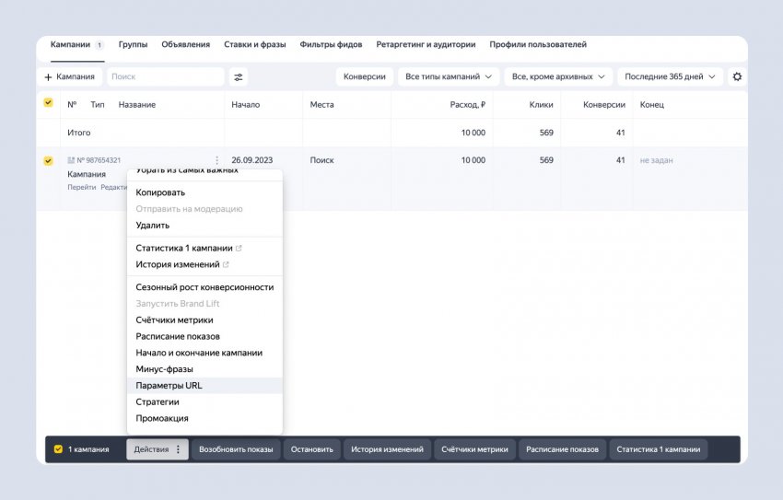Toggle the select-all checkbox in table header
The width and height of the screenshot is (783, 500).
pos(48,103)
